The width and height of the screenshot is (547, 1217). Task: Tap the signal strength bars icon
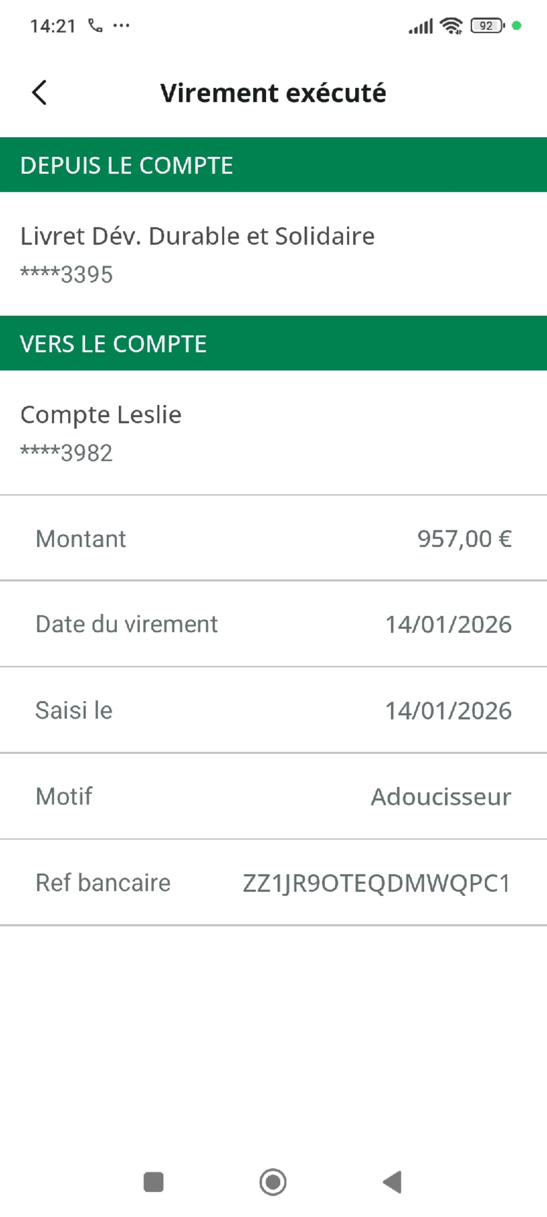tap(421, 27)
